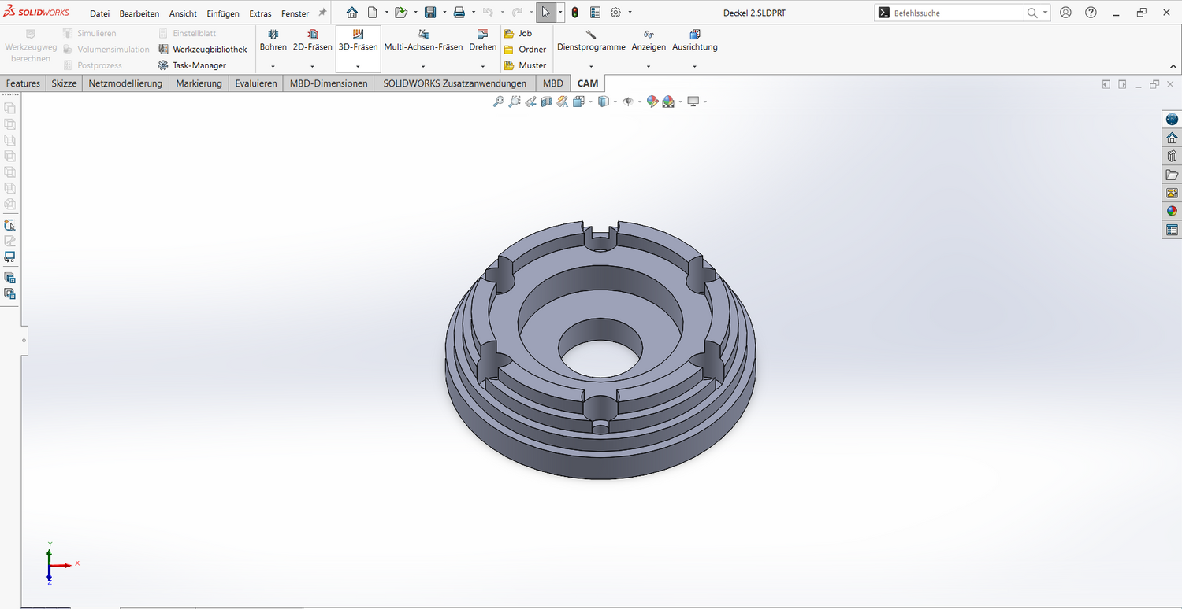Toggle the Hide/Show Items eye icon
The image size is (1182, 609).
(627, 101)
